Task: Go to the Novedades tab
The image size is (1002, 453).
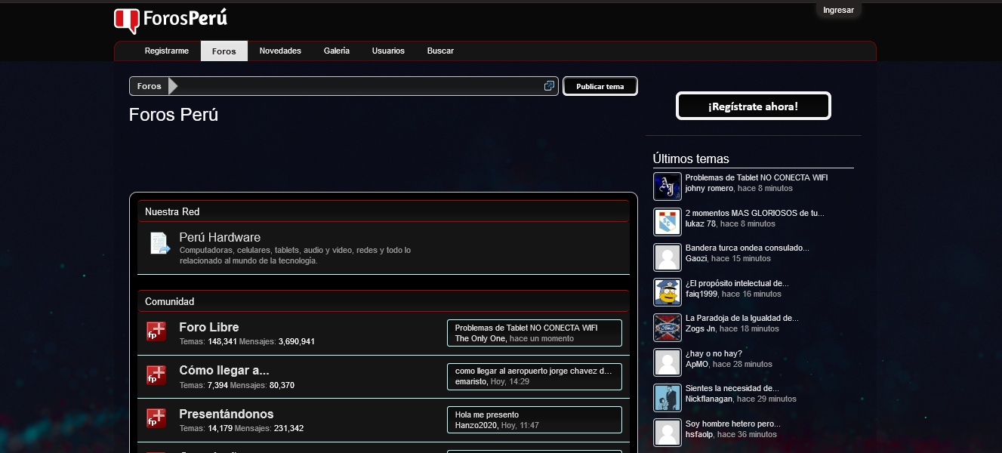Action: coord(280,51)
